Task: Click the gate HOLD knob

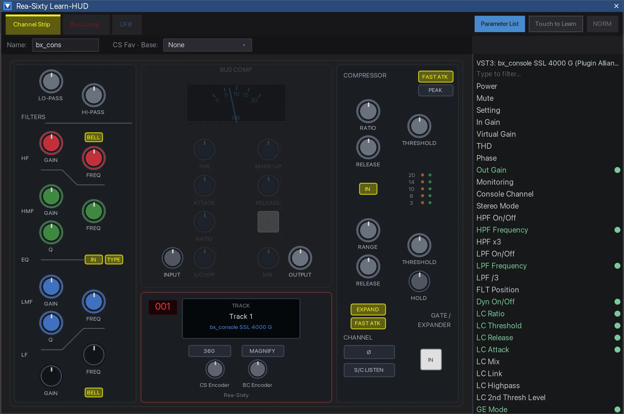Action: (419, 281)
